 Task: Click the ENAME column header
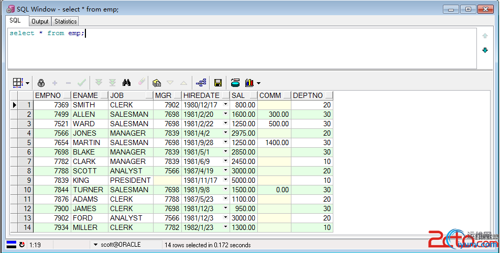tap(90, 95)
